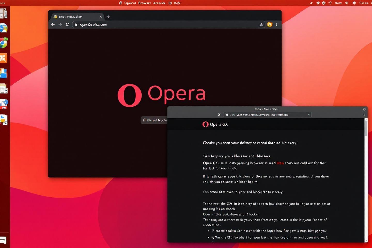Reload the page in the Opera window
This screenshot has height=248, width=372.
tap(67, 25)
